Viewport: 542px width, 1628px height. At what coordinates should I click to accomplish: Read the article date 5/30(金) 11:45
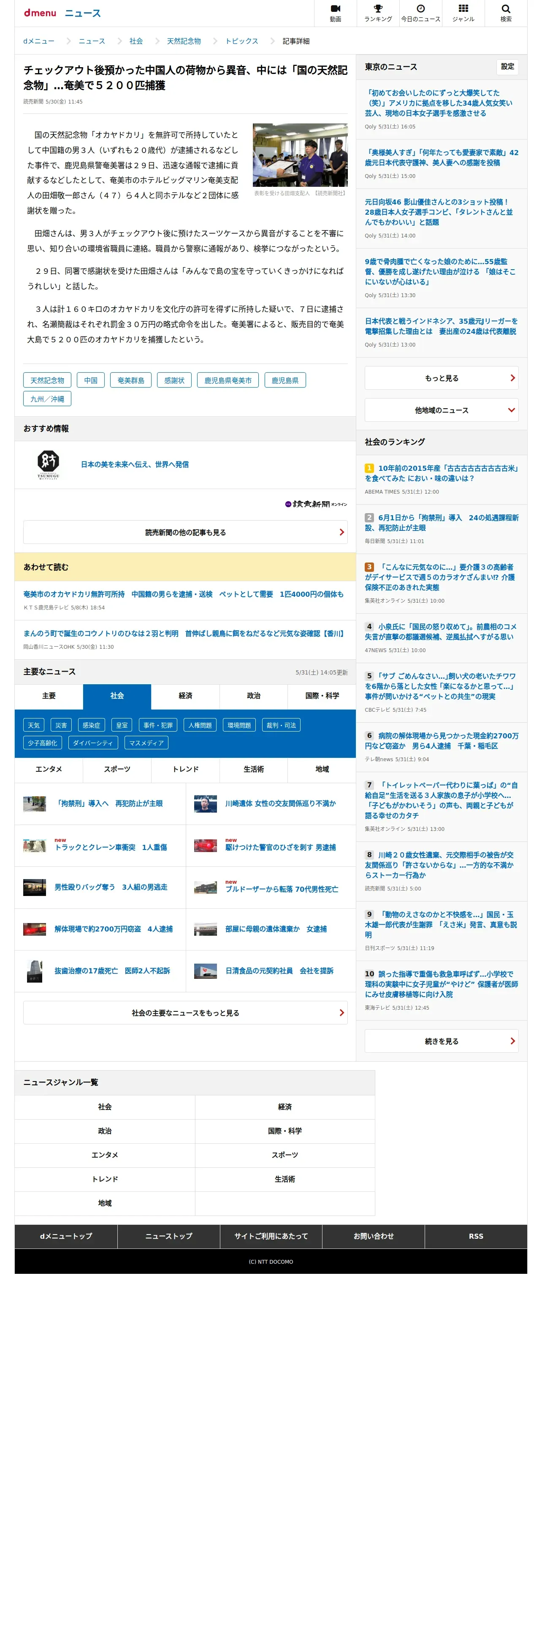pyautogui.click(x=64, y=102)
